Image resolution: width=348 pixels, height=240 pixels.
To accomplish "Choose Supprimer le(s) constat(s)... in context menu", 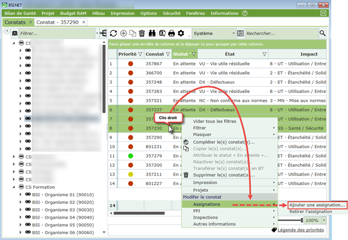I will coord(224,175).
